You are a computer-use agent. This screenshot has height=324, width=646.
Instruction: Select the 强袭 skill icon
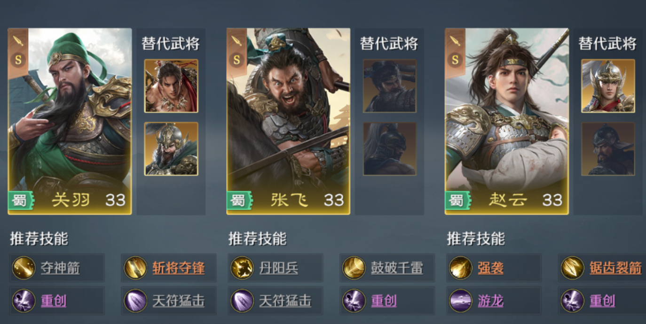tap(460, 268)
